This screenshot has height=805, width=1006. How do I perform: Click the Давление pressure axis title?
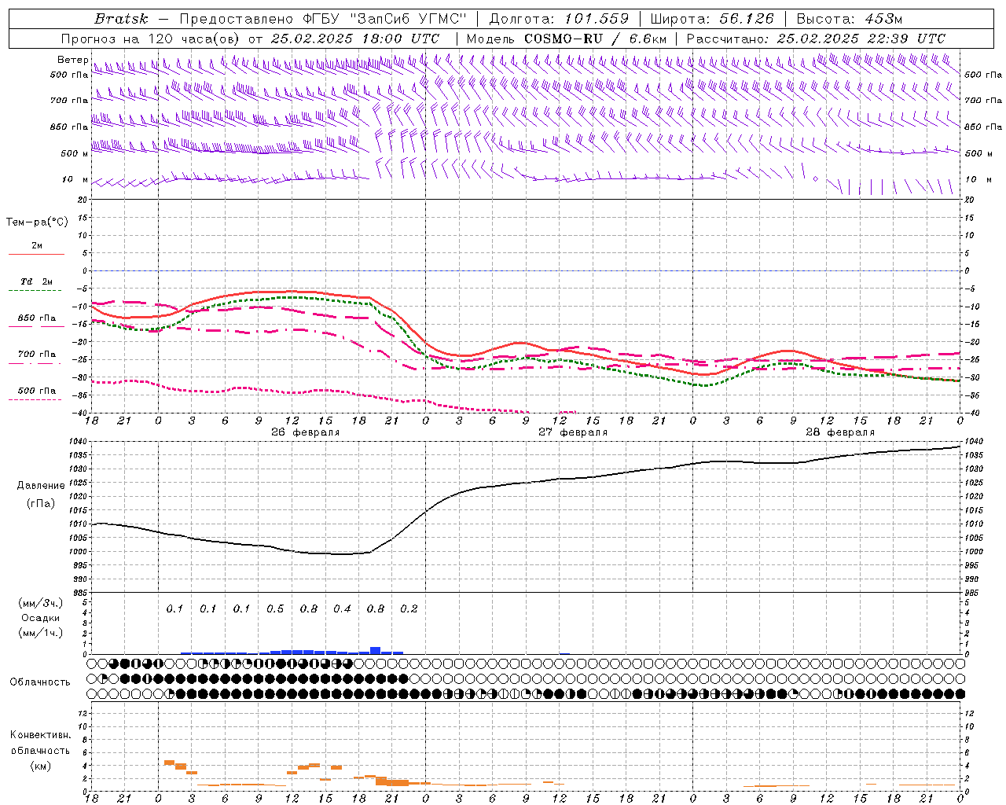[x=41, y=485]
